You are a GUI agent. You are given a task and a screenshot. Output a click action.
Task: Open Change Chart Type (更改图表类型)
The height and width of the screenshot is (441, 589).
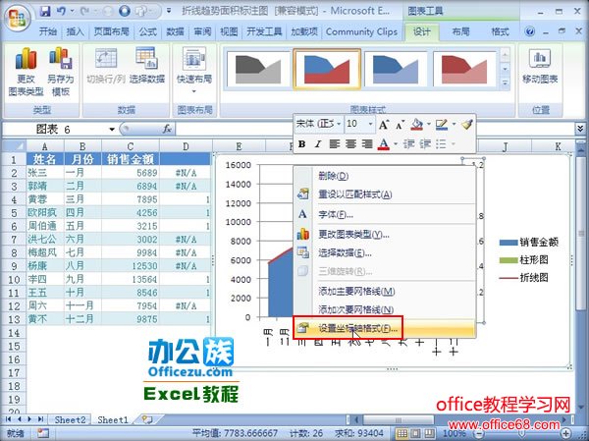coord(26,72)
